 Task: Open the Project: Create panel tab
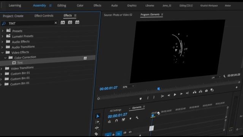[x=13, y=16]
